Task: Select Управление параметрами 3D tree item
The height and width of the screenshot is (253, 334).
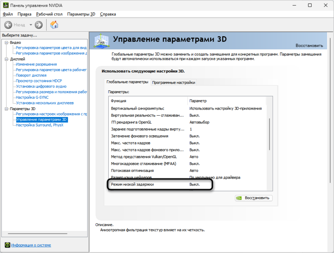Action: point(42,120)
